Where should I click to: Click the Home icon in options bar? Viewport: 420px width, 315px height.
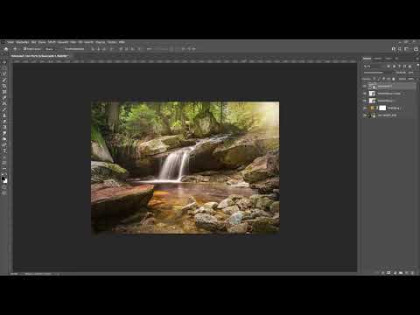pyautogui.click(x=6, y=49)
